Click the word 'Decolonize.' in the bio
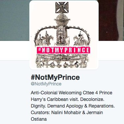This screenshot has width=124, height=124. click(92, 99)
